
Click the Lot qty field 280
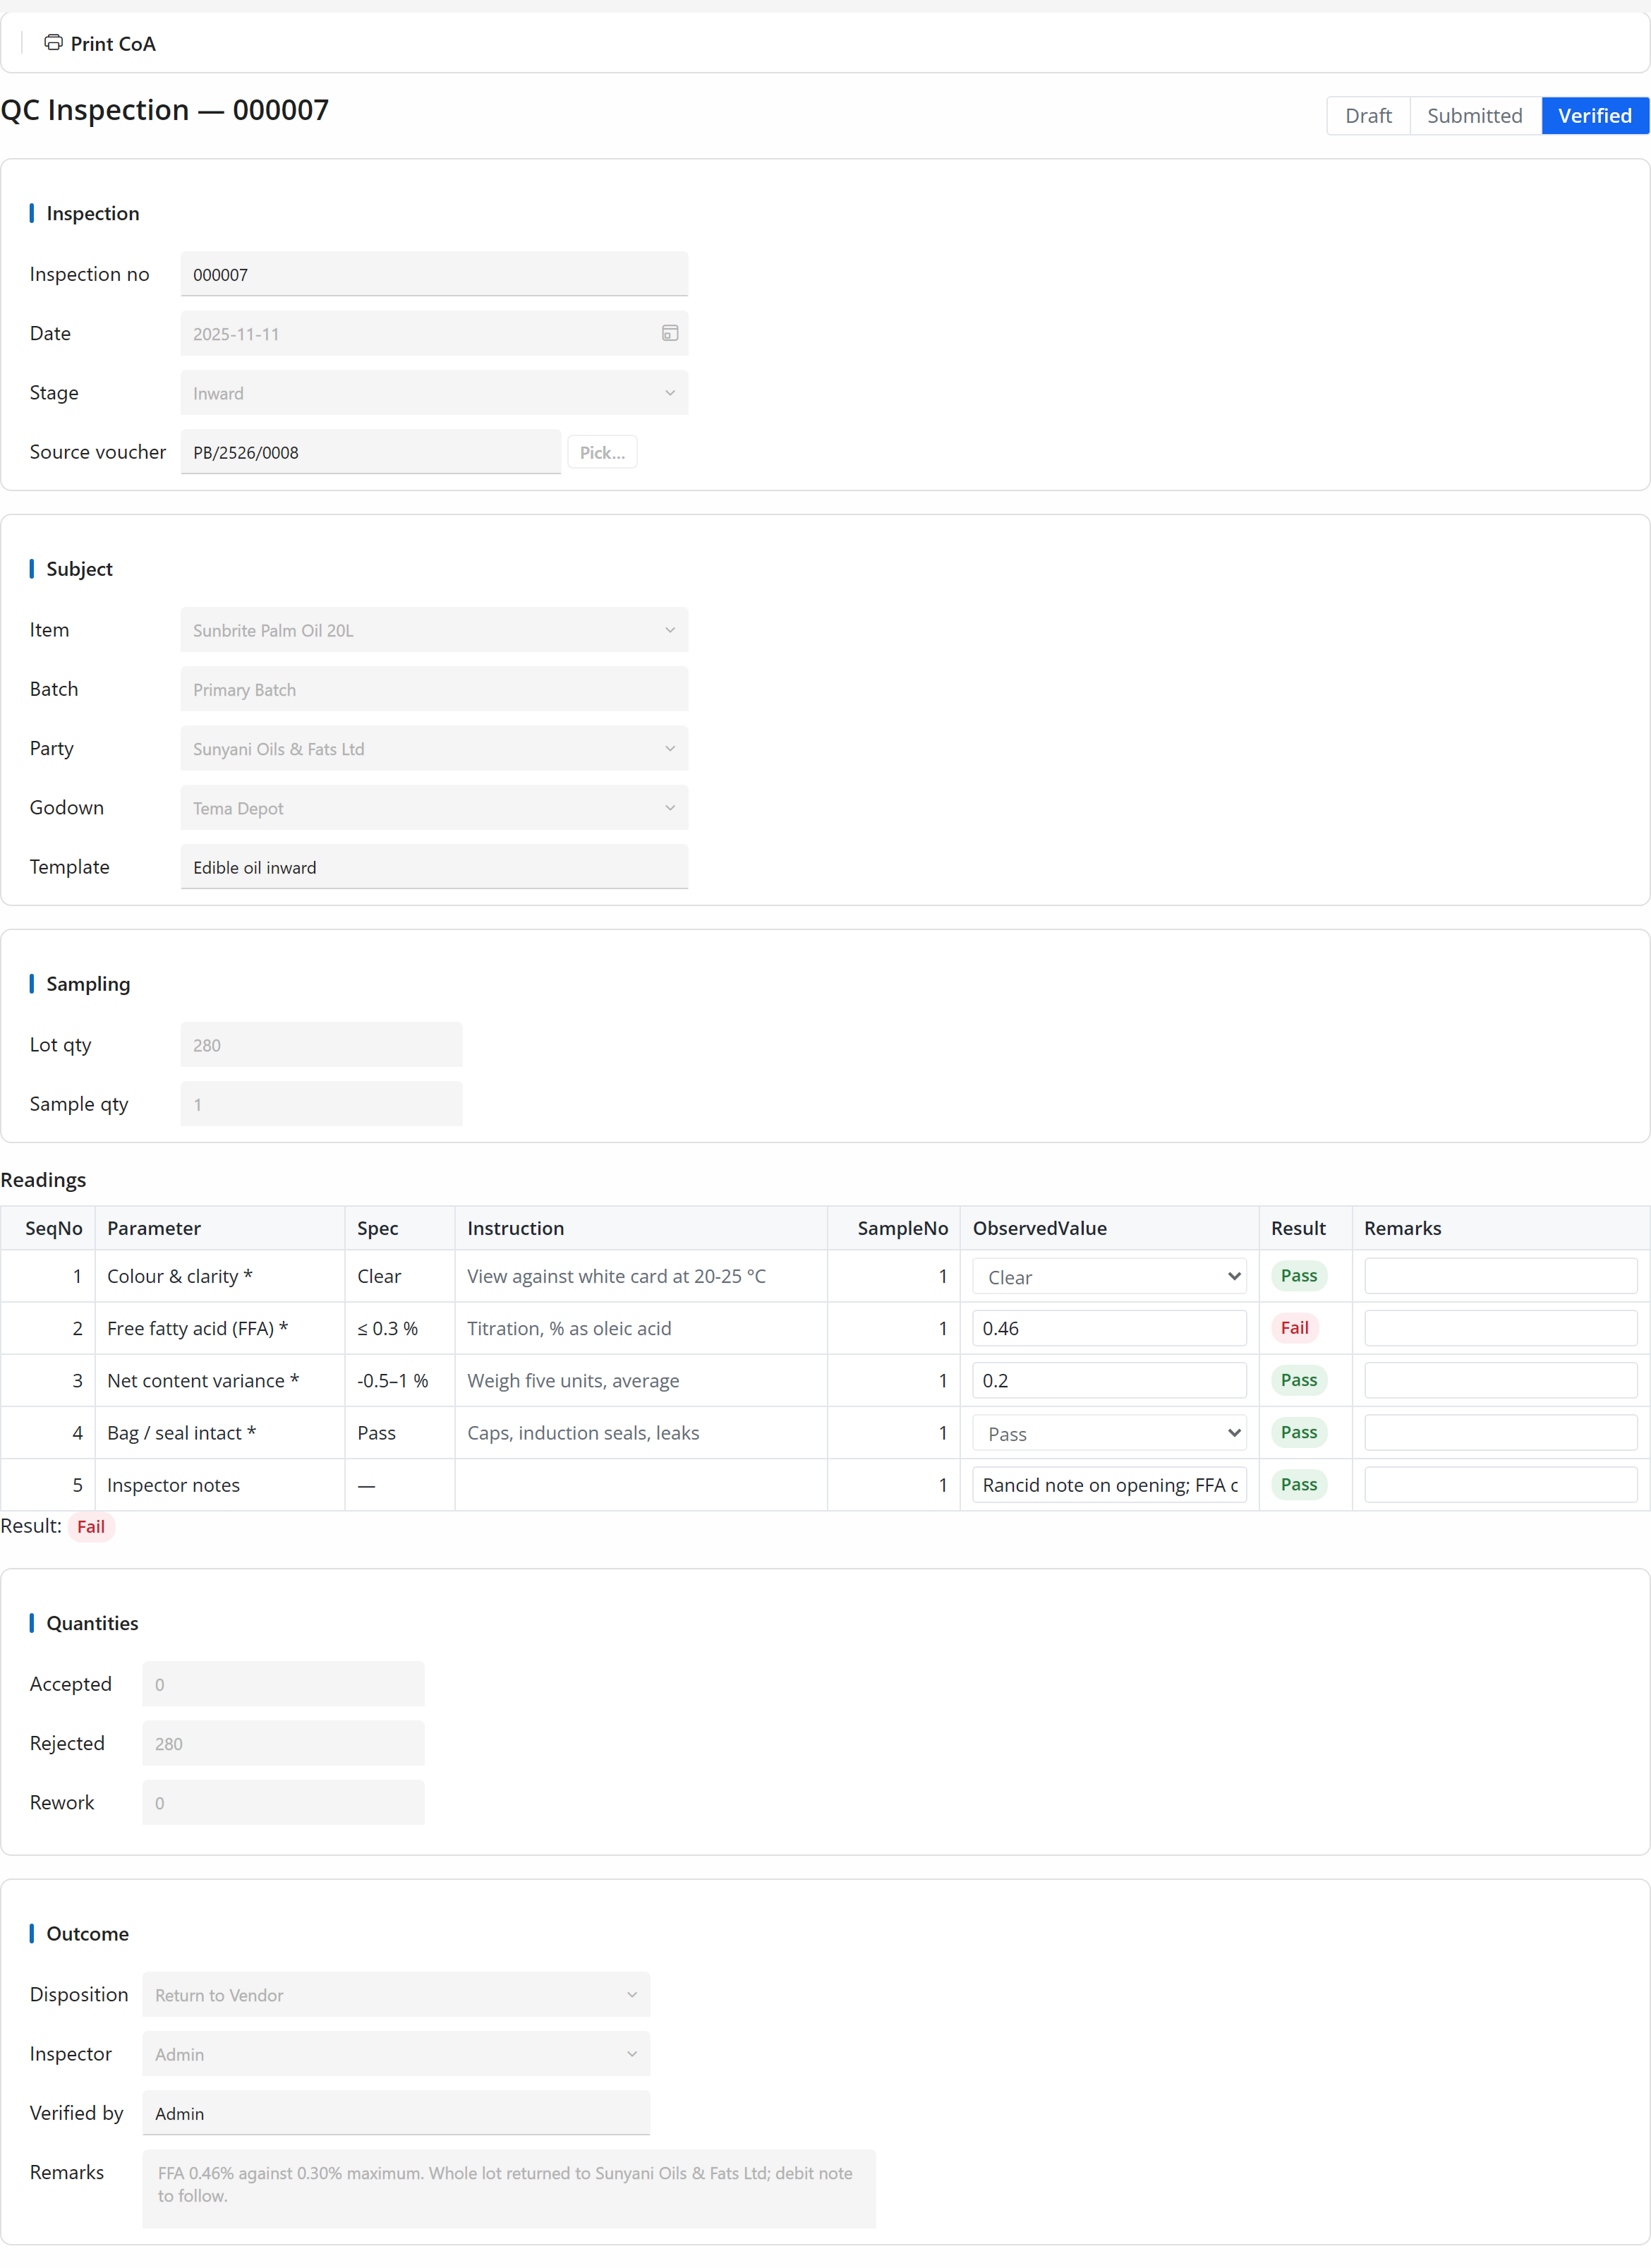(x=321, y=1045)
